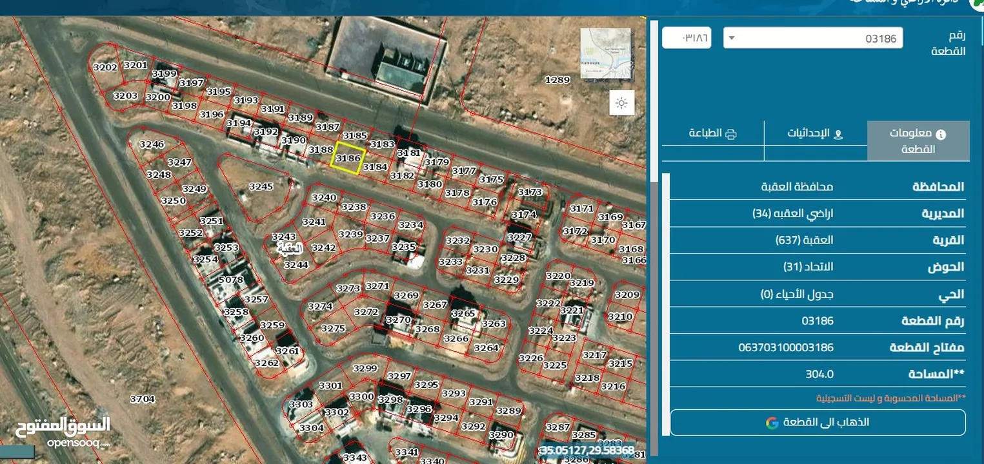This screenshot has height=464, width=984.
Task: Click parcel 1289 on the map
Action: click(x=557, y=80)
